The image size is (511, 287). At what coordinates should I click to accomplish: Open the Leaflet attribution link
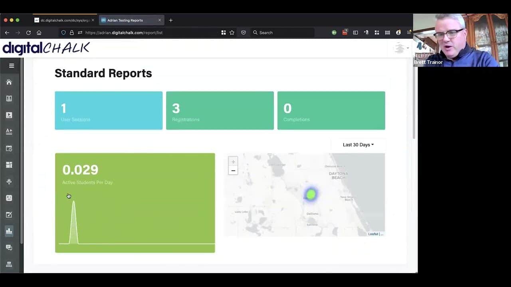coord(373,234)
